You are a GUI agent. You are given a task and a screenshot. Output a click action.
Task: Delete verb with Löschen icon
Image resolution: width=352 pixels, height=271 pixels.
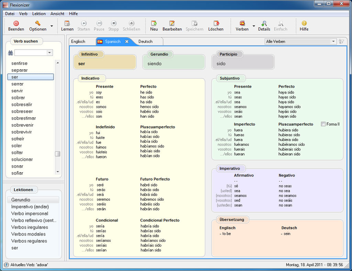coord(216,23)
